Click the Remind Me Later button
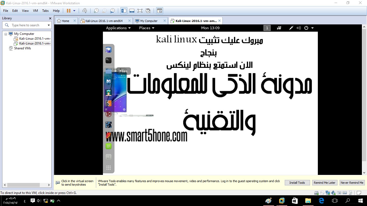The height and width of the screenshot is (206, 367). point(325,183)
